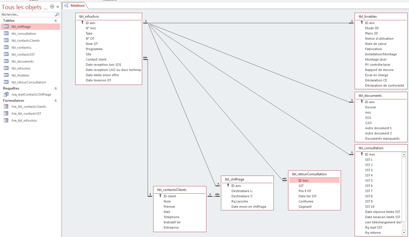Click the tbl_chiffrage table icon in navigation pane
This screenshot has height=237, width=409.
click(x=6, y=27)
